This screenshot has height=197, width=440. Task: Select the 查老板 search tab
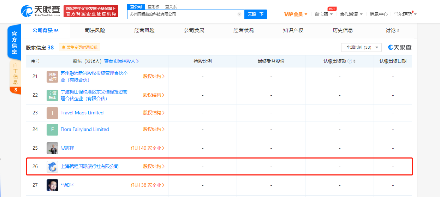(x=153, y=7)
